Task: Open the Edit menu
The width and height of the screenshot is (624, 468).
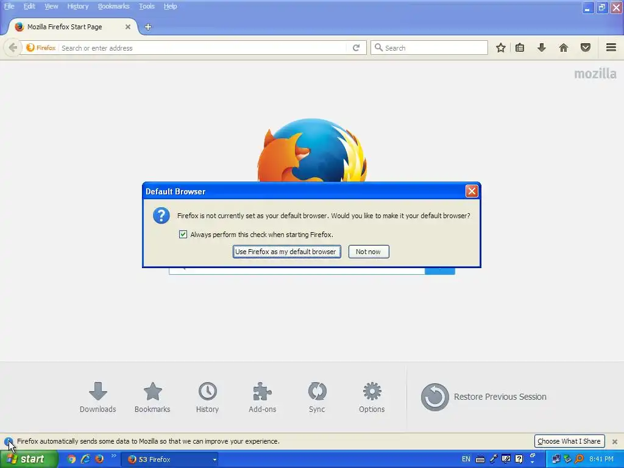Action: 29,6
